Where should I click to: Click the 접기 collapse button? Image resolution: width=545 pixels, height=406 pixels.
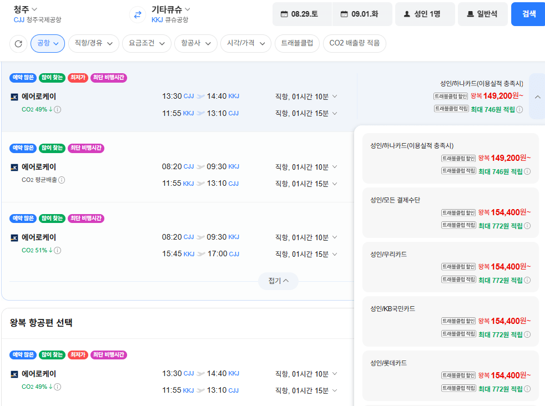[279, 281]
